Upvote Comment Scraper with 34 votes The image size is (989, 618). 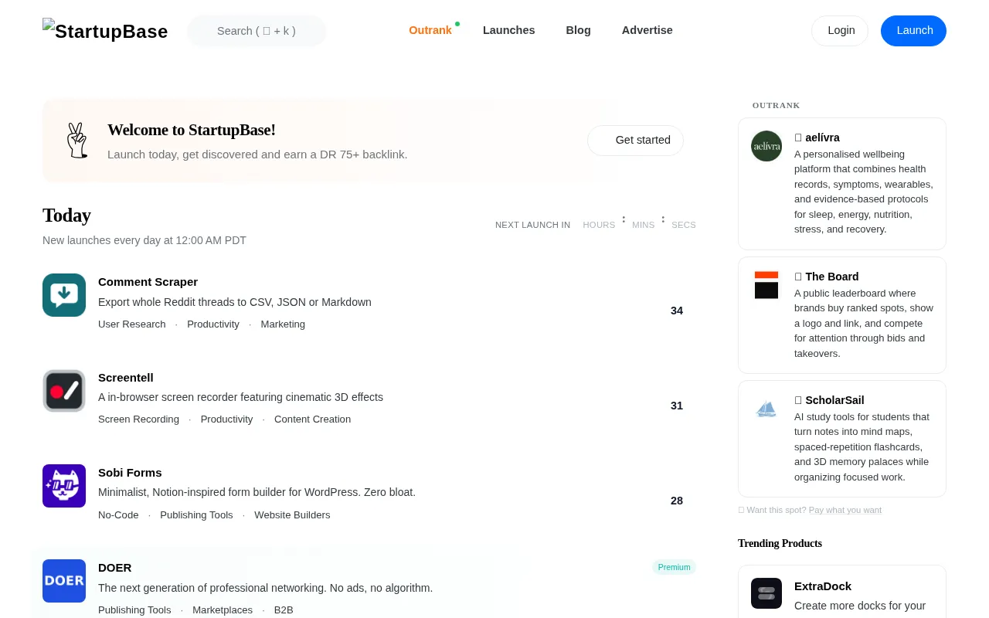677,311
